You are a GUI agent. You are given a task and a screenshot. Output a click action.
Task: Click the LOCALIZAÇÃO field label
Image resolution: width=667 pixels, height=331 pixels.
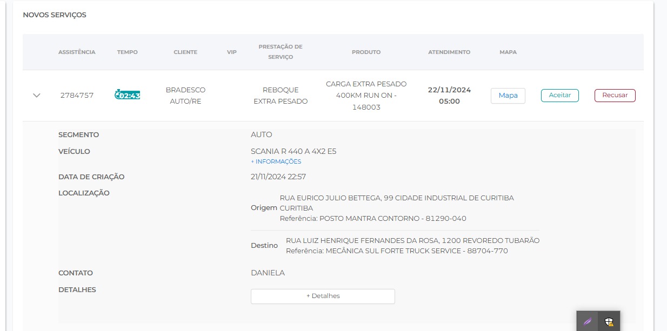click(x=84, y=193)
